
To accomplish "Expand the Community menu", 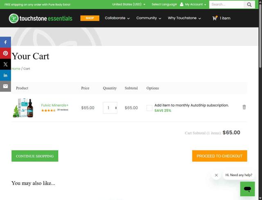I will click(149, 18).
